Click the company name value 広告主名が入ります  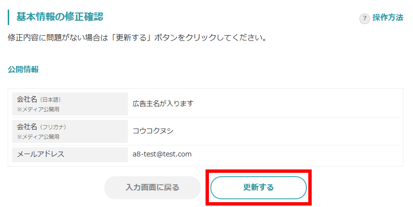(163, 103)
